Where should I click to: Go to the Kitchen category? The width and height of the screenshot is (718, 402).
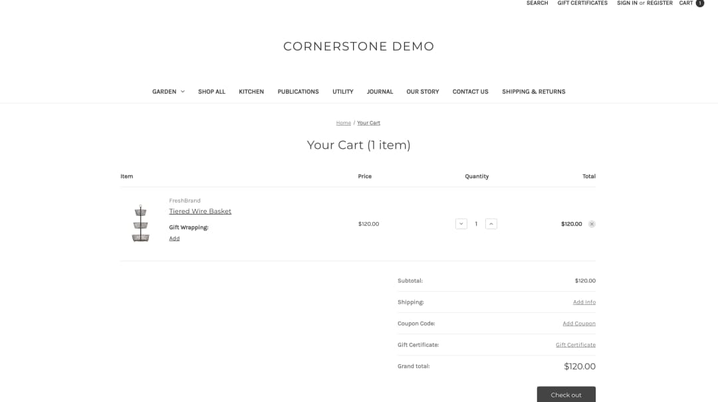(x=251, y=92)
